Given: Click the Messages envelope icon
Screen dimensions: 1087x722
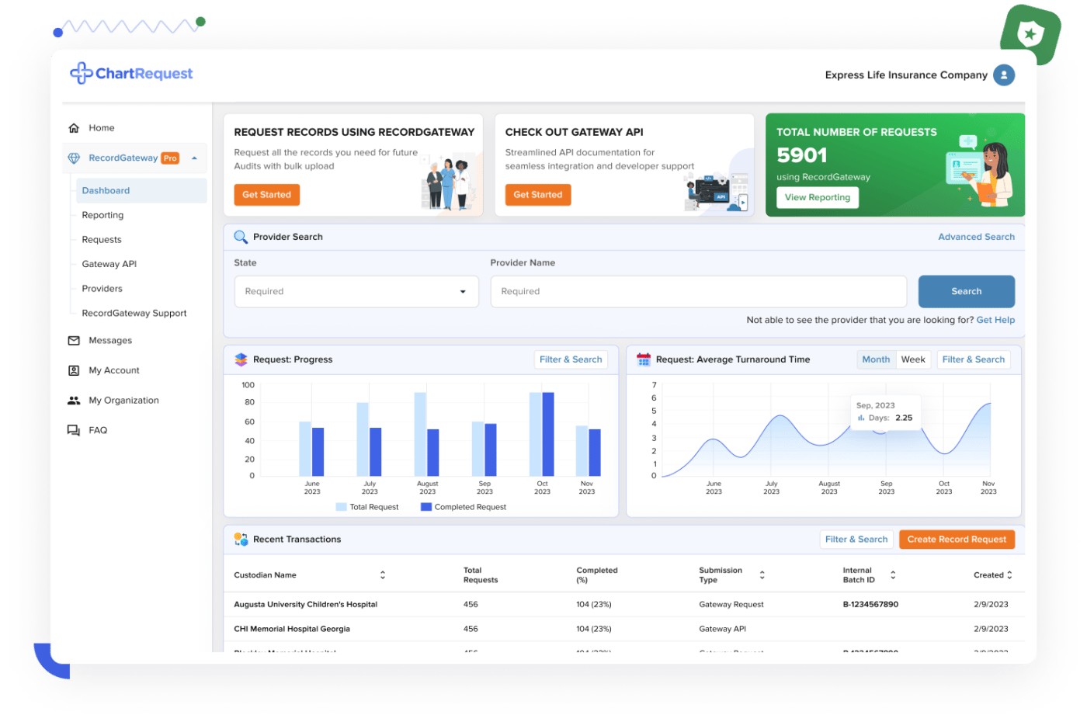Looking at the screenshot, I should [x=74, y=341].
